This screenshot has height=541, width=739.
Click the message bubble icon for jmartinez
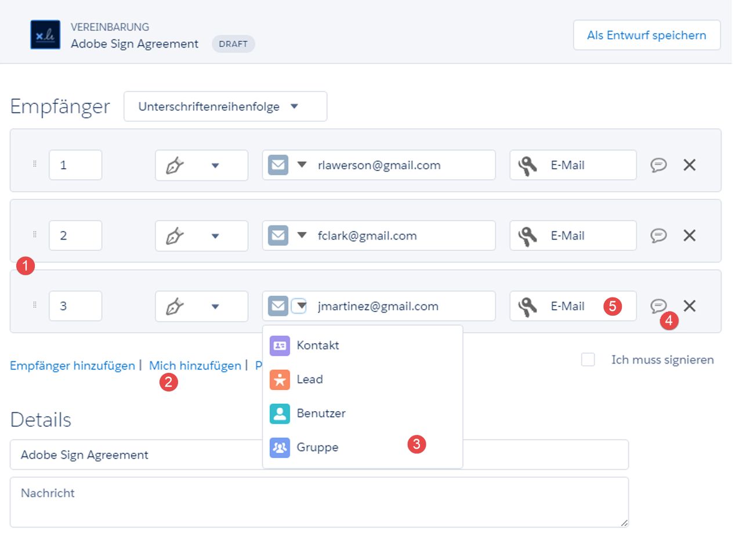coord(658,306)
